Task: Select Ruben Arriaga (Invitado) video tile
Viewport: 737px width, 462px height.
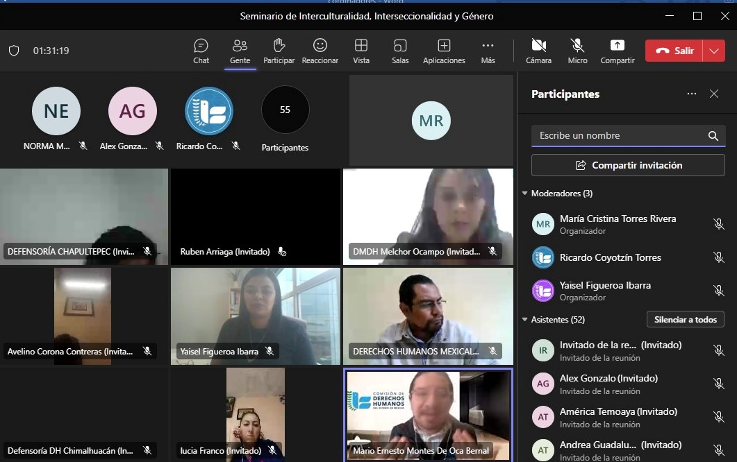Action: tap(255, 216)
